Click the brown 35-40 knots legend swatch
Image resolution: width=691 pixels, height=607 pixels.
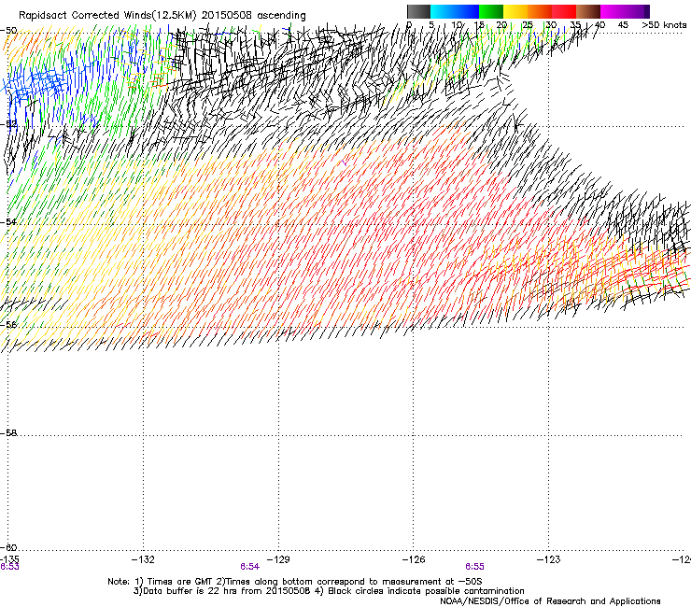pos(588,11)
